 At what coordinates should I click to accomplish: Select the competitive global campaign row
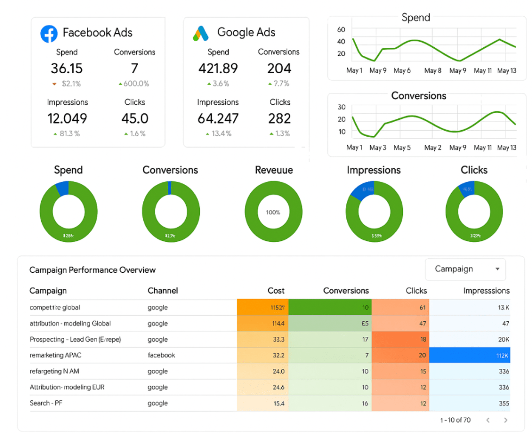pyautogui.click(x=270, y=308)
